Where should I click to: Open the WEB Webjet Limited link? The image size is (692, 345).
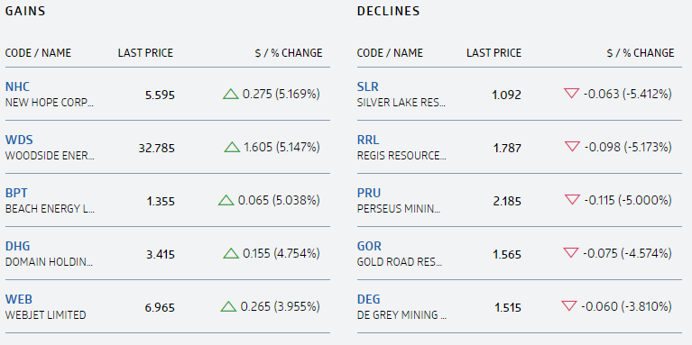pyautogui.click(x=19, y=299)
